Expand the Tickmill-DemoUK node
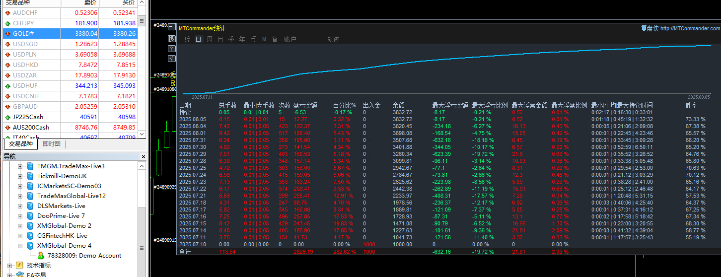Image resolution: width=721 pixels, height=277 pixels. pos(20,176)
